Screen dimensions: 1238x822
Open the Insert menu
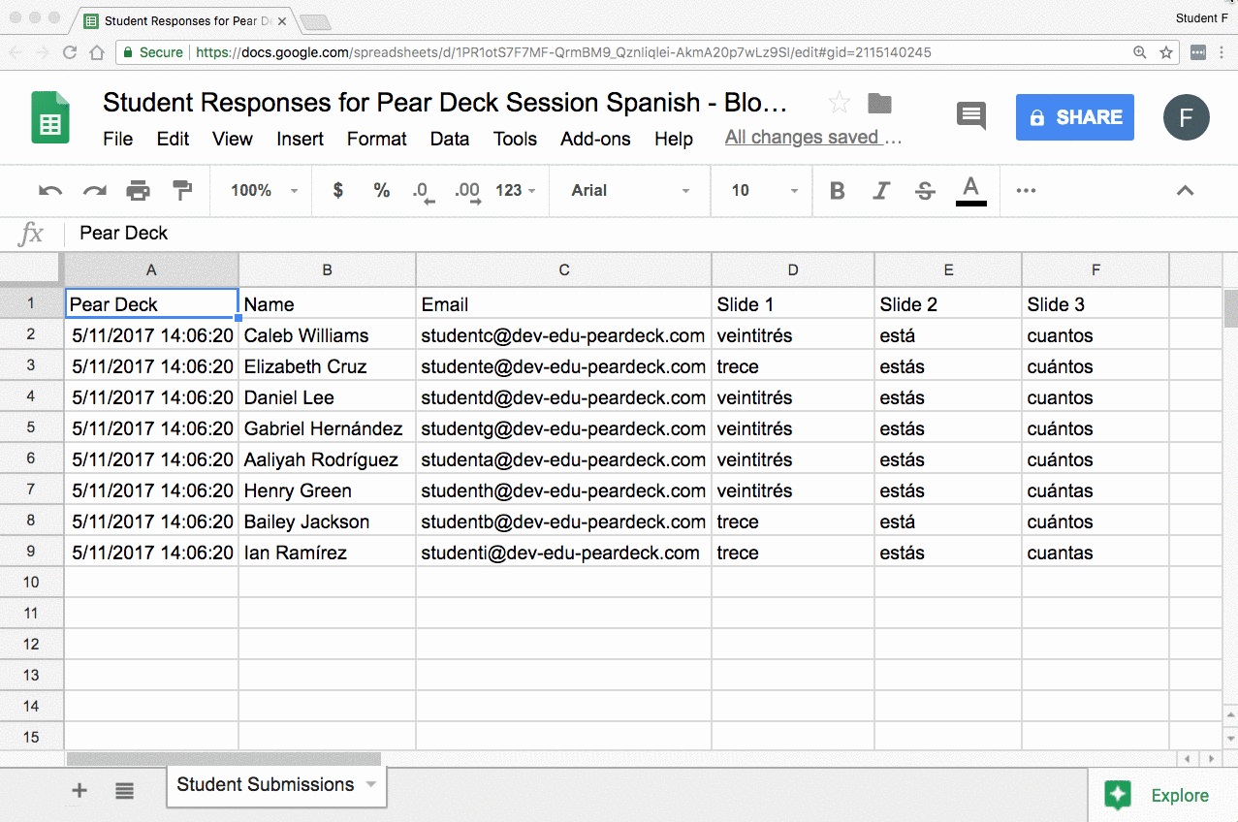click(301, 139)
